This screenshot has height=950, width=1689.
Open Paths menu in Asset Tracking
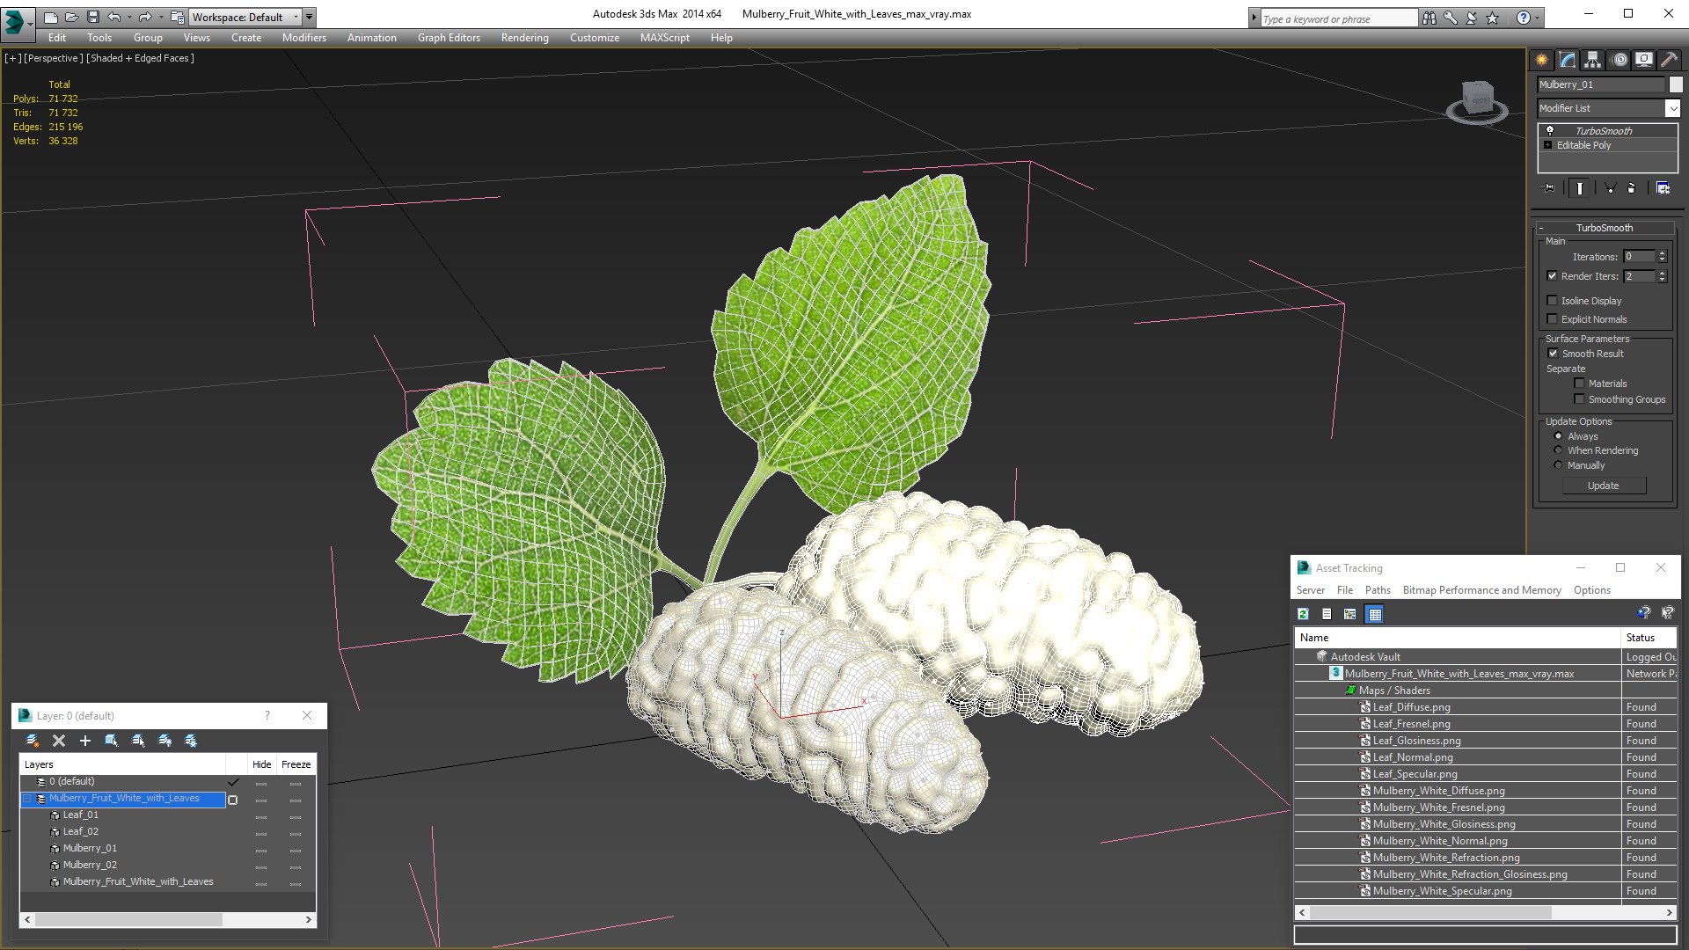1378,590
